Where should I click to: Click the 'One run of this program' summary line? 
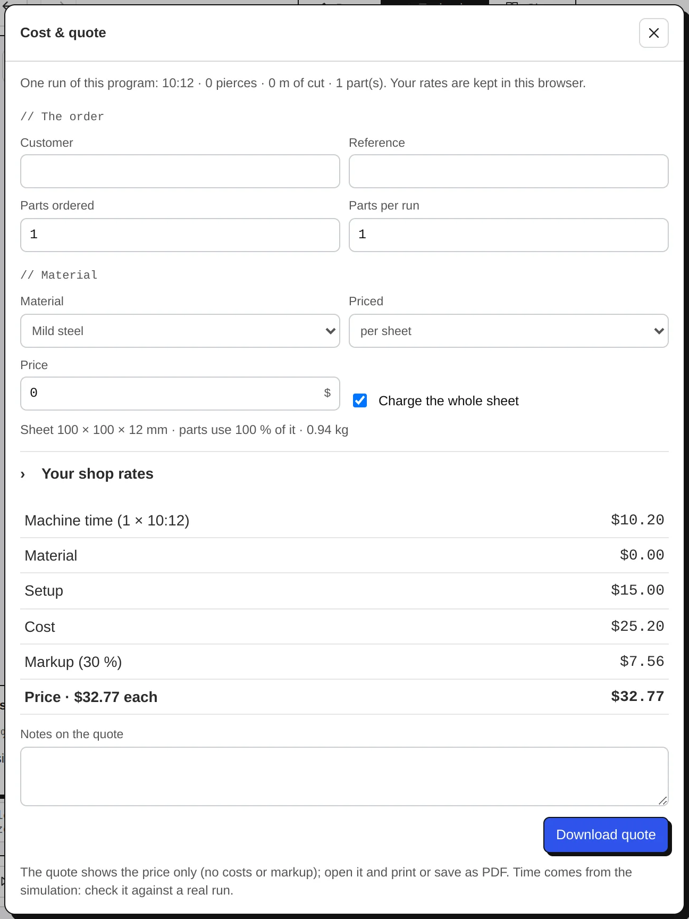click(303, 83)
